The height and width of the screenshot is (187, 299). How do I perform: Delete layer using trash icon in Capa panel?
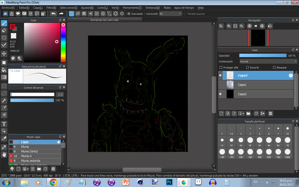point(270,114)
